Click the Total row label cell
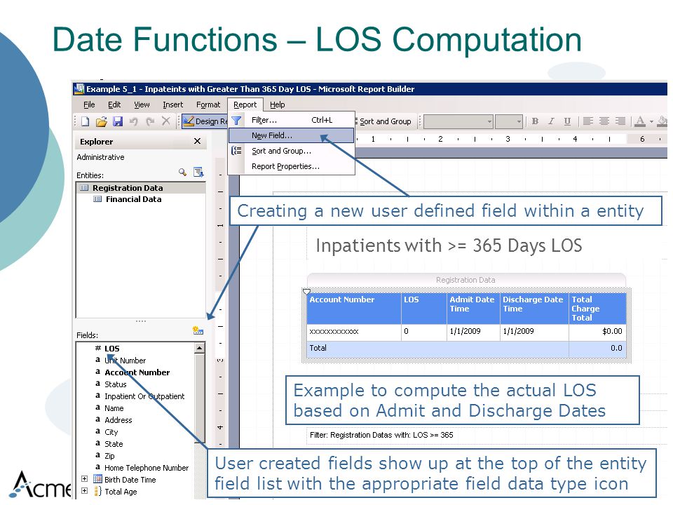 click(437, 349)
